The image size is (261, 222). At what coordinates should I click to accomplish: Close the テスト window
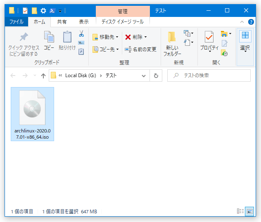(246, 11)
